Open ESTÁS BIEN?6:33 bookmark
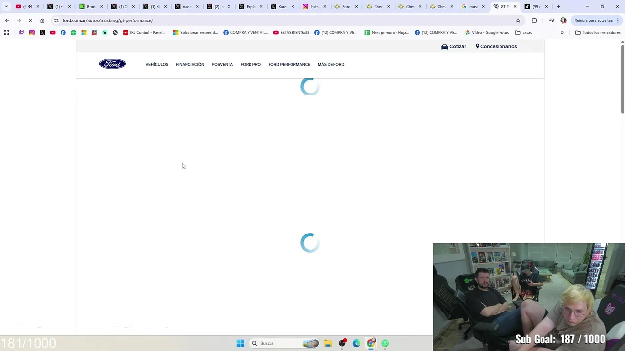 click(291, 32)
